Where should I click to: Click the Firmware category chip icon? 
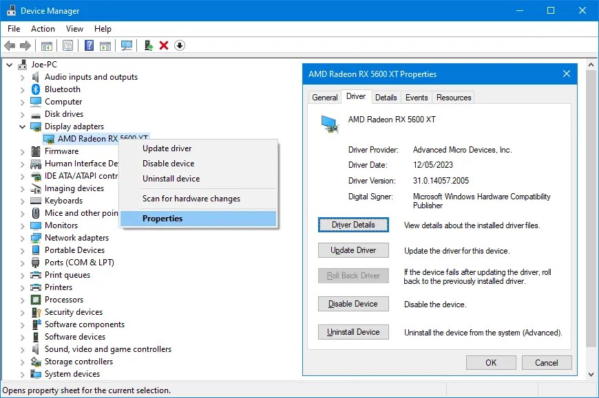point(36,151)
